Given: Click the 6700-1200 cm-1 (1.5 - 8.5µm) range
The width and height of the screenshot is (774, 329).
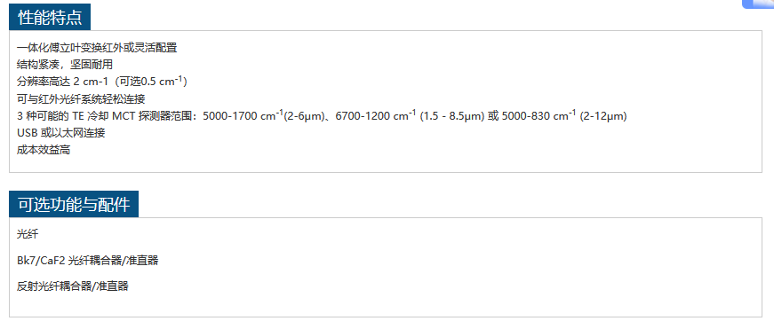Looking at the screenshot, I should (410, 116).
